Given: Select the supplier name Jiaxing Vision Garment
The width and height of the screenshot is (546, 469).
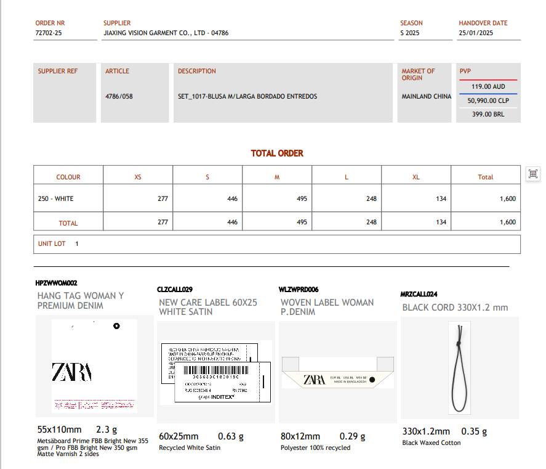Looking at the screenshot, I should pyautogui.click(x=166, y=33).
